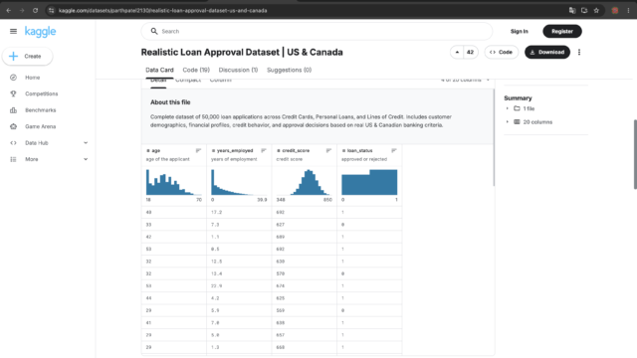637x358 pixels.
Task: Click the More list icon
Action: point(13,159)
